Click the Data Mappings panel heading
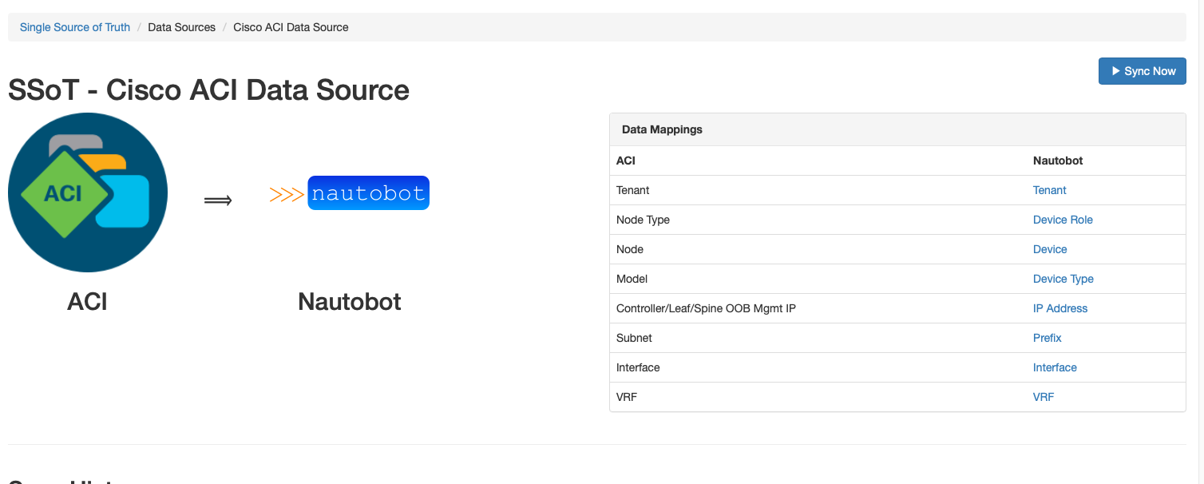Image resolution: width=1204 pixels, height=484 pixels. tap(897, 129)
